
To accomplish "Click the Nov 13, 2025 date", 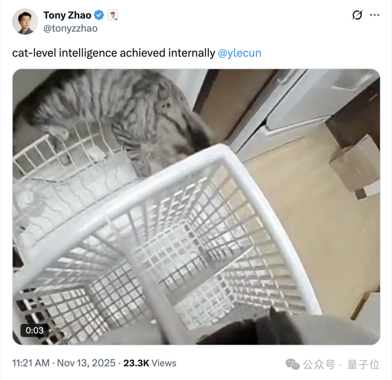I will click(x=86, y=363).
